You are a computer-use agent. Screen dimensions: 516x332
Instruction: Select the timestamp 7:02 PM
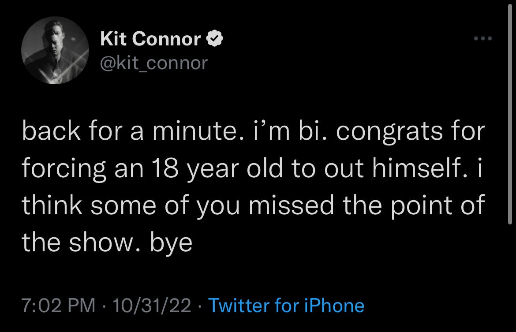(x=57, y=305)
